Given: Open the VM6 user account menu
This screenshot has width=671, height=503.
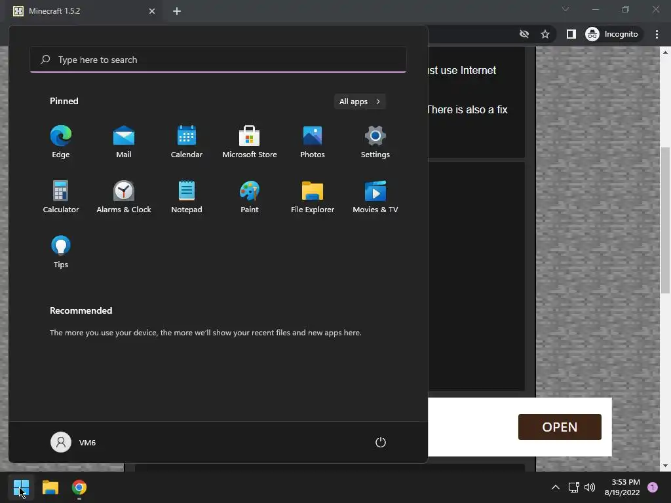Looking at the screenshot, I should pyautogui.click(x=73, y=442).
